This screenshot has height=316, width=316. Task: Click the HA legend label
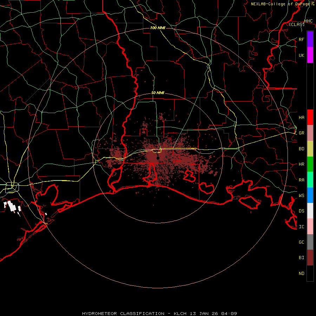(x=301, y=118)
